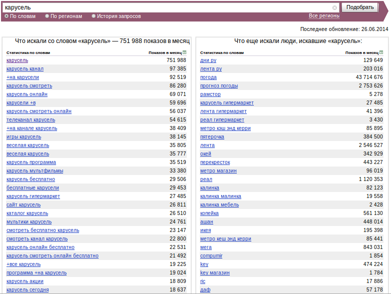Open the 'карусель акции' link
This screenshot has height=294, width=391.
pos(25,281)
